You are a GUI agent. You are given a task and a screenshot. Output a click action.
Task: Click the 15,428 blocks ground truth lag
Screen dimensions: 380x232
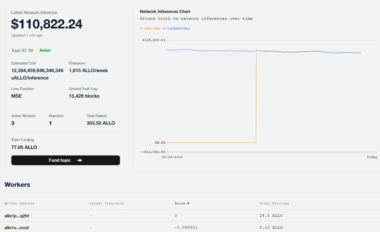pos(84,96)
